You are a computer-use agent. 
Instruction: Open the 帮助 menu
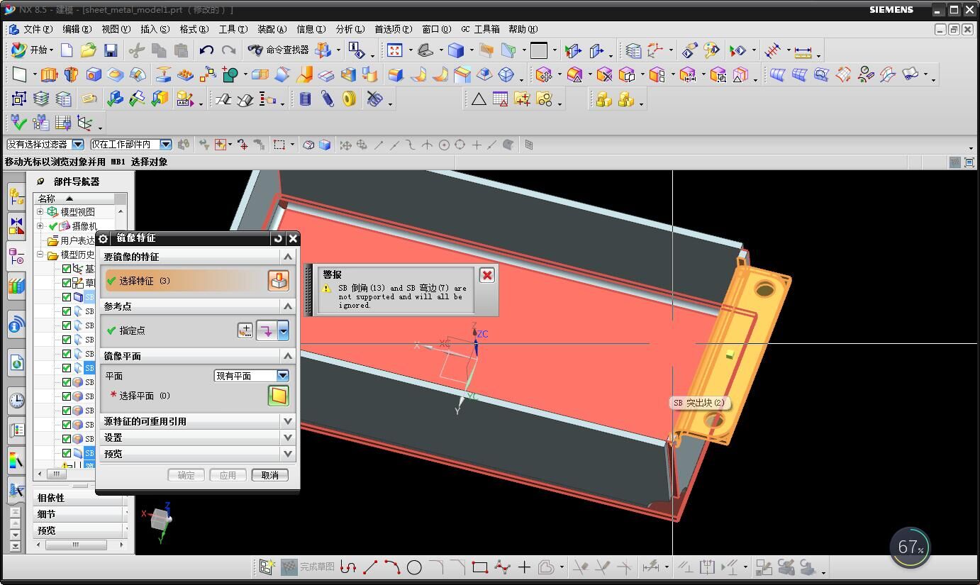point(523,29)
